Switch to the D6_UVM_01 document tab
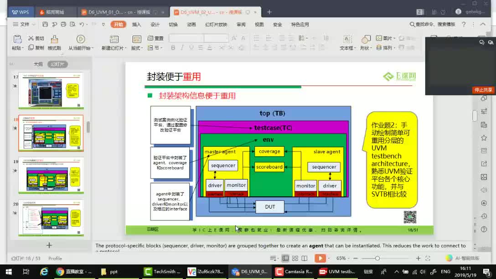 click(123, 12)
